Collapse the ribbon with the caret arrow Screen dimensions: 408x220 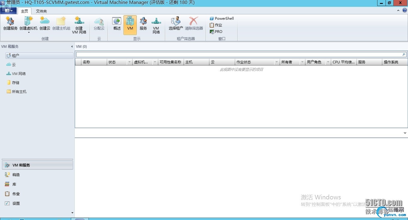coord(398,10)
